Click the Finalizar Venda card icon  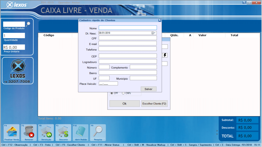point(12,132)
